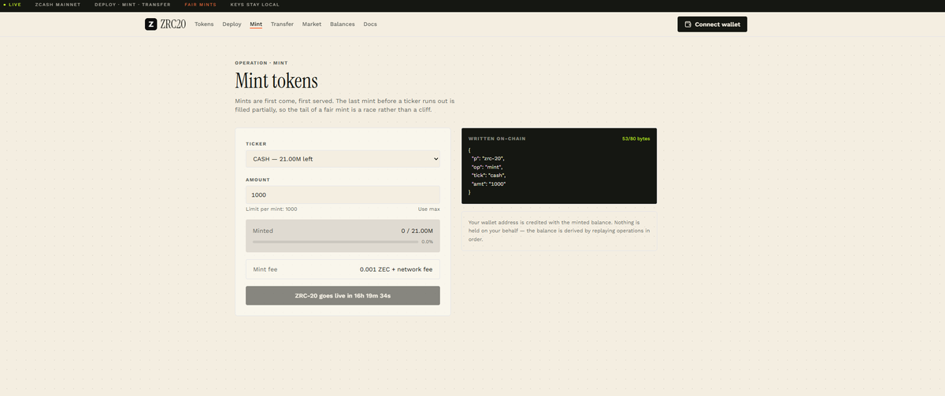
Task: Click the wallet icon in Connect wallet
Action: coord(688,24)
